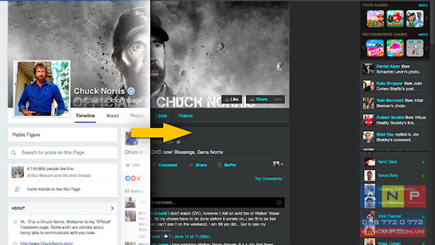The width and height of the screenshot is (435, 245).
Task: Like the QVC post
Action: pyautogui.click(x=133, y=165)
